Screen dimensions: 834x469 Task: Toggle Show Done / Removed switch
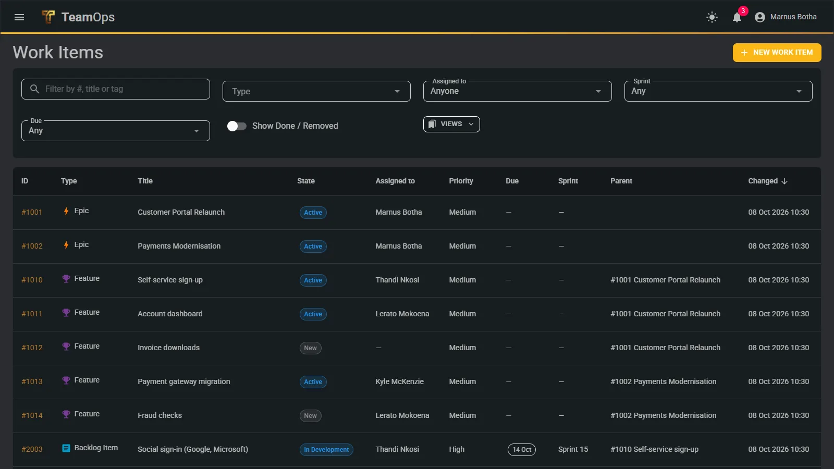coord(237,126)
